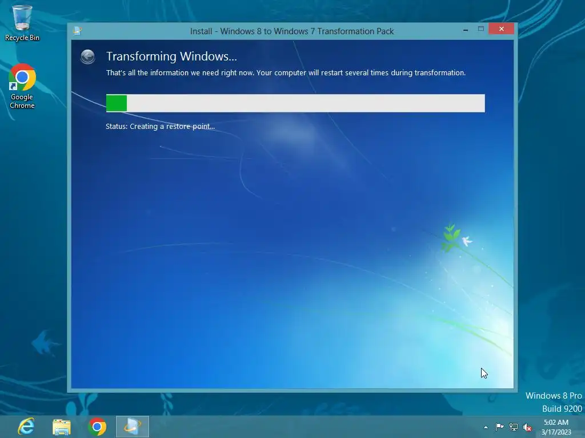Minimize the Transformation Pack installer window
The width and height of the screenshot is (585, 438).
465,30
